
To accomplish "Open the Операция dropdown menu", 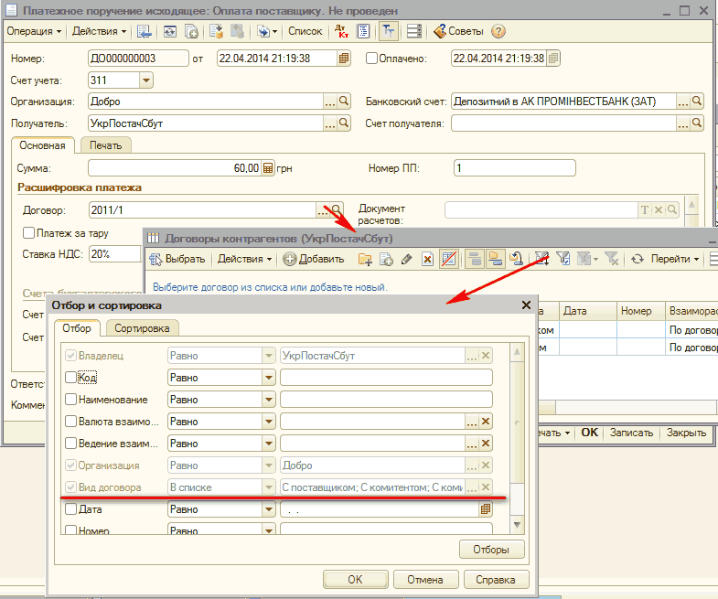I will 35,31.
